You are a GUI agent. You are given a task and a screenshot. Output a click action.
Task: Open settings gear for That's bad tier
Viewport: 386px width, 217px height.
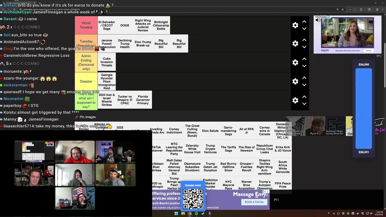coord(295,100)
